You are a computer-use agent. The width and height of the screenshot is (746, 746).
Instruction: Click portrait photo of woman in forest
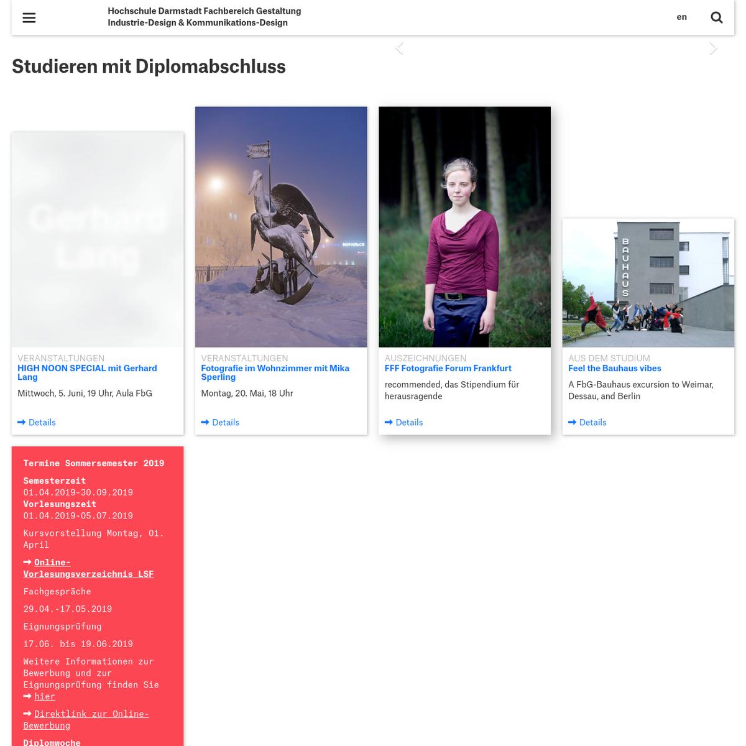click(x=464, y=227)
